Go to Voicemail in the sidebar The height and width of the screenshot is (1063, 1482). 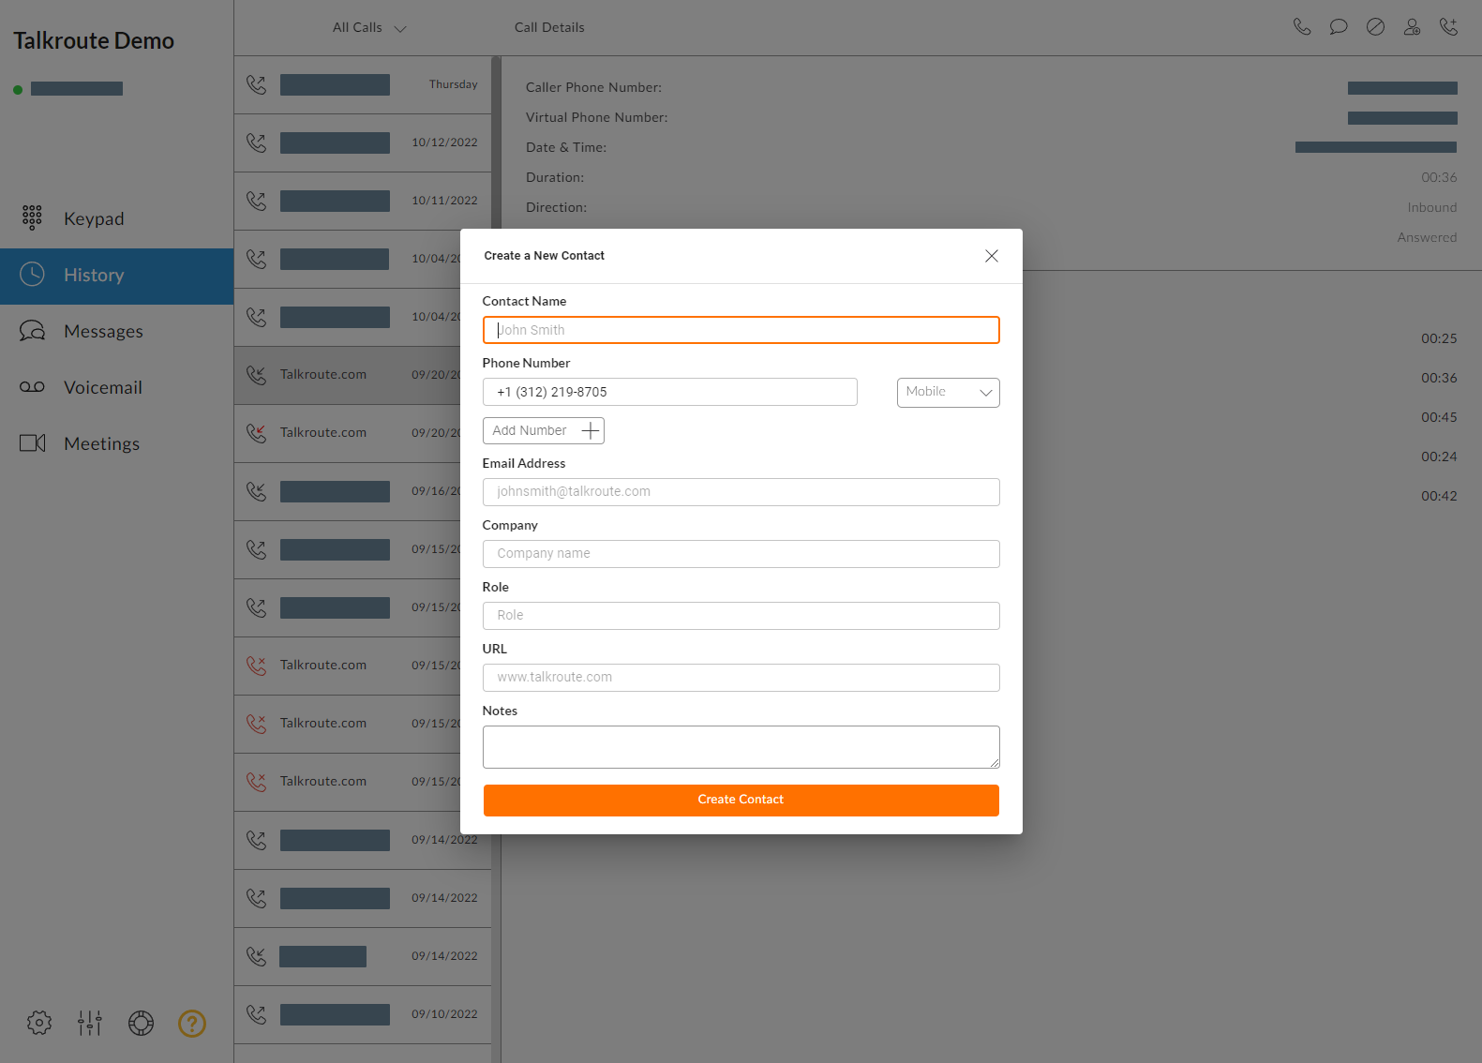tap(116, 388)
